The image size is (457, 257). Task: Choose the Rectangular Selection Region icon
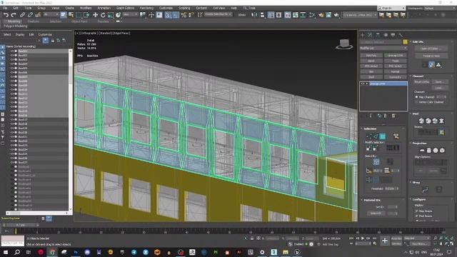click(x=79, y=14)
